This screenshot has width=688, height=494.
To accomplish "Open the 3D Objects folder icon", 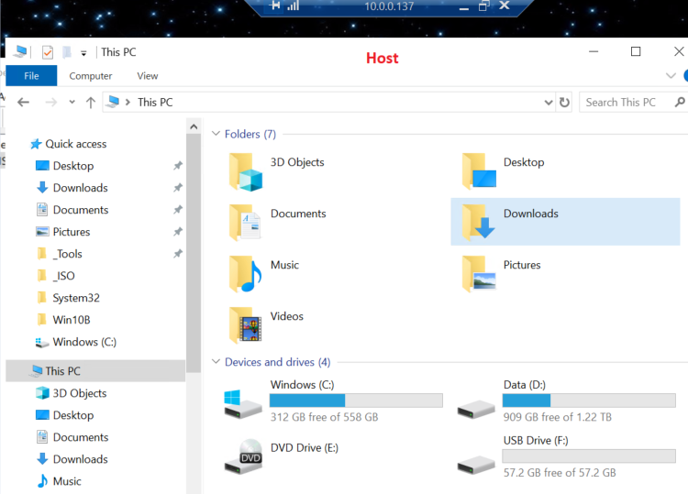I will [x=245, y=171].
